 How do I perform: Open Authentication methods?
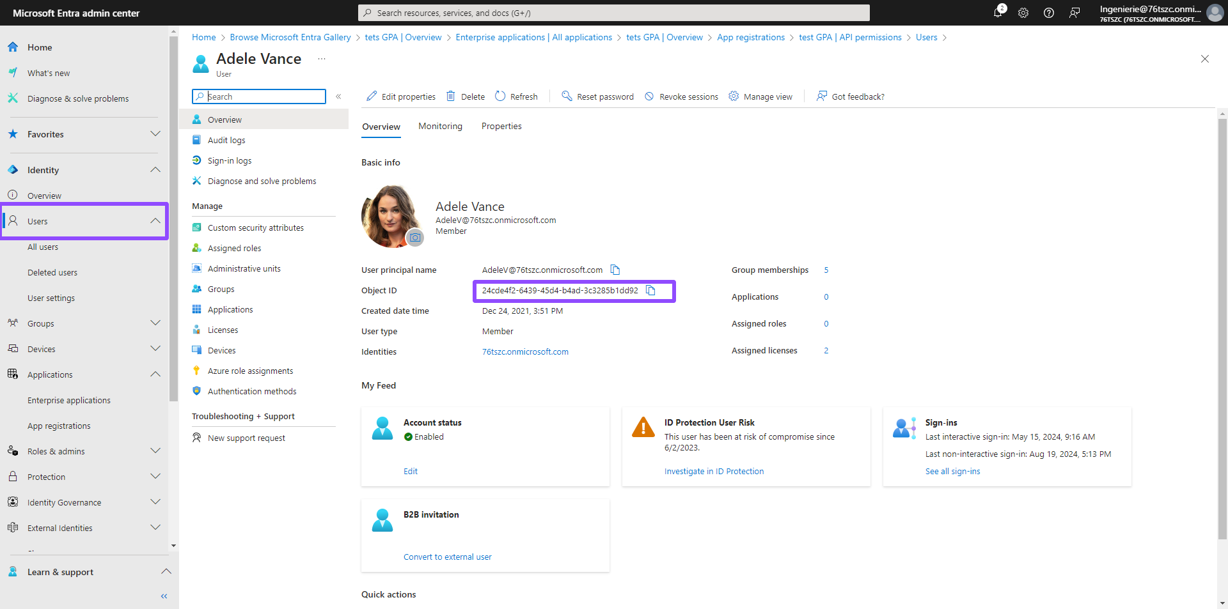coord(252,391)
